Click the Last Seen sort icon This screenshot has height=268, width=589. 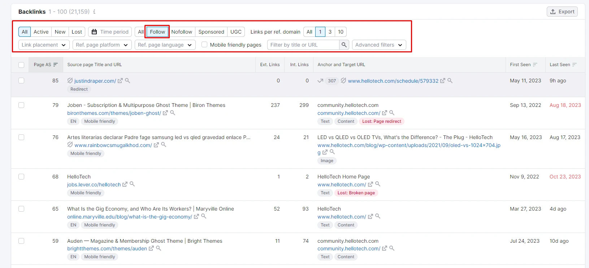[x=575, y=65]
